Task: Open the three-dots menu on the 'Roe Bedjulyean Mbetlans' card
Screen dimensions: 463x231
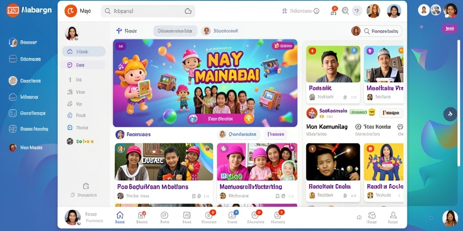Action: click(x=207, y=196)
